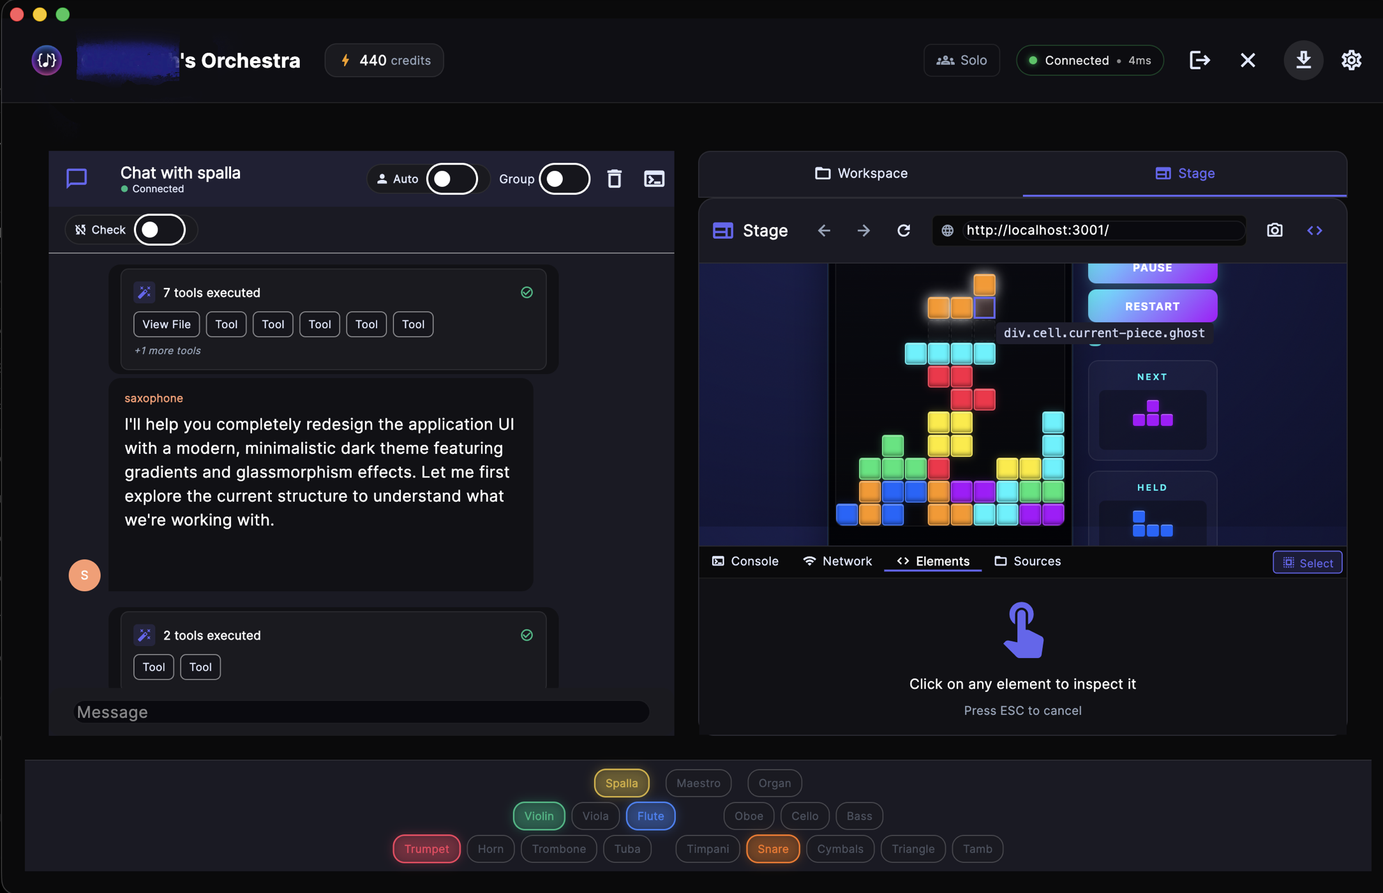The height and width of the screenshot is (893, 1383).
Task: Go back in Stage browser
Action: tap(824, 230)
